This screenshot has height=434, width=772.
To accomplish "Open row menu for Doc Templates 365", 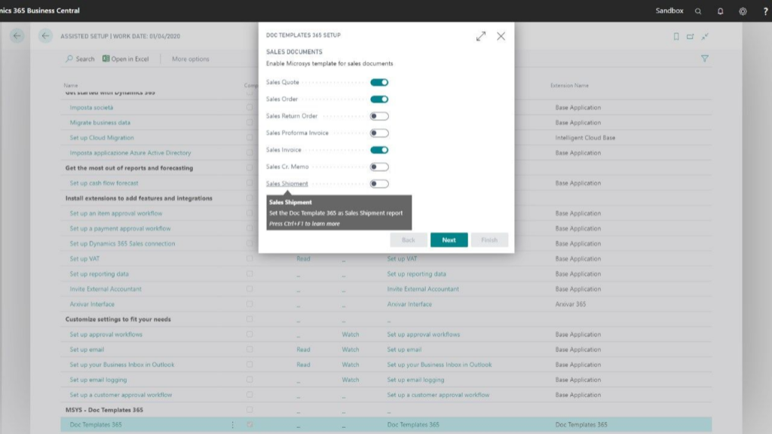I will tap(232, 425).
